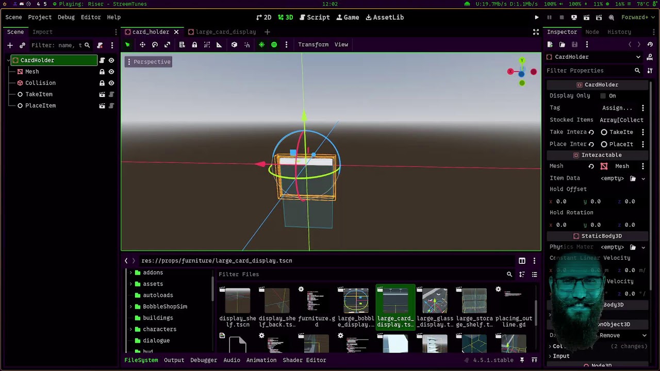Open the large_card_display.tscn thumbnail
This screenshot has width=660, height=371.
[x=395, y=307]
